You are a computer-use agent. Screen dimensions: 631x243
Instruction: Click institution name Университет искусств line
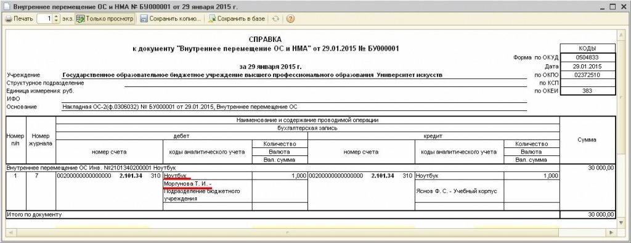pyautogui.click(x=252, y=75)
